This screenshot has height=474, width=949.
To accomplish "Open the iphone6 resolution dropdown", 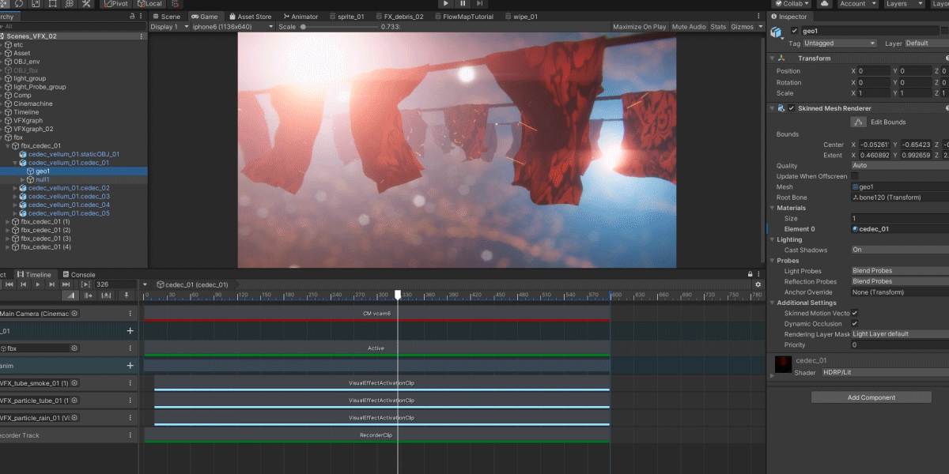I will [x=233, y=27].
